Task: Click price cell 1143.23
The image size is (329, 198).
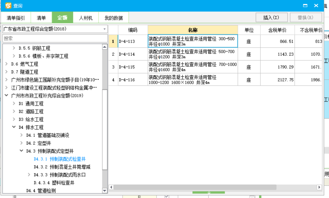Action: click(x=277, y=54)
